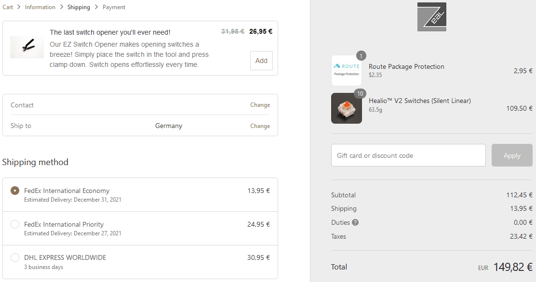Click the Healio price 109,50 €
The width and height of the screenshot is (536, 282).
[519, 108]
